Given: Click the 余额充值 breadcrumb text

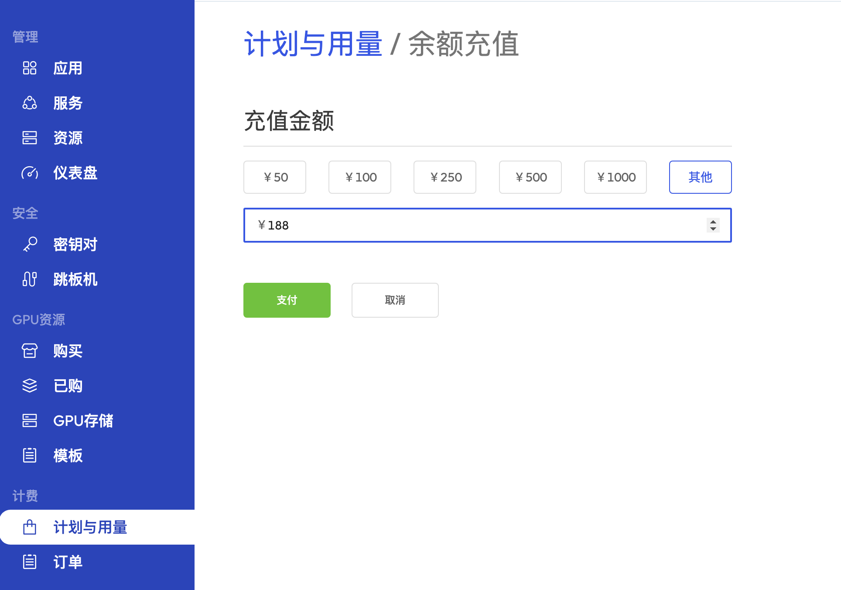Looking at the screenshot, I should (x=464, y=44).
